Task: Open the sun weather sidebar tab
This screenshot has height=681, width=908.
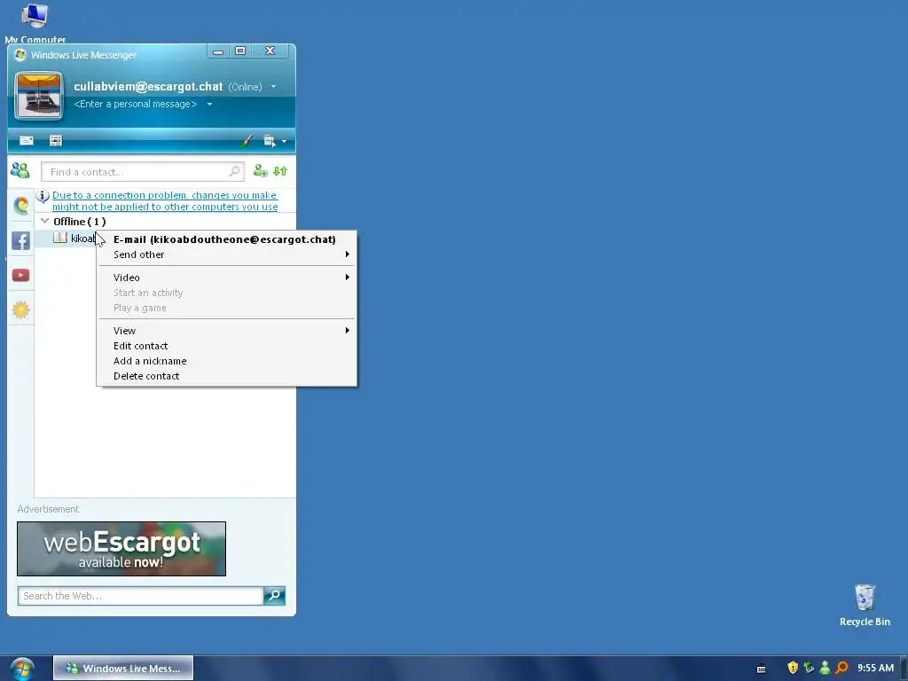Action: [21, 309]
